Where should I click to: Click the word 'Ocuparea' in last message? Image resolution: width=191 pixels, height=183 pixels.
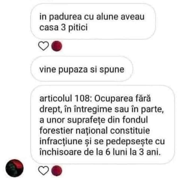[114, 99]
